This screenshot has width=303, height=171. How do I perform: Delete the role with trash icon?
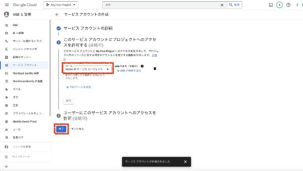click(155, 68)
